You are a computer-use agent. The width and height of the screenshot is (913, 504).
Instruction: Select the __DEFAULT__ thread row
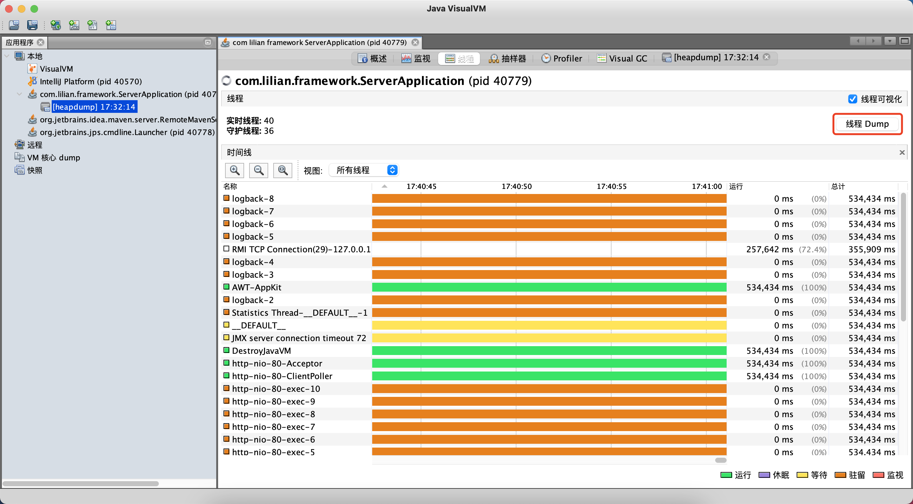pyautogui.click(x=560, y=325)
